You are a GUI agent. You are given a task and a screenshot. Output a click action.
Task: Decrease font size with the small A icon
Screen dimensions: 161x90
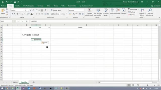(x=33, y=10)
